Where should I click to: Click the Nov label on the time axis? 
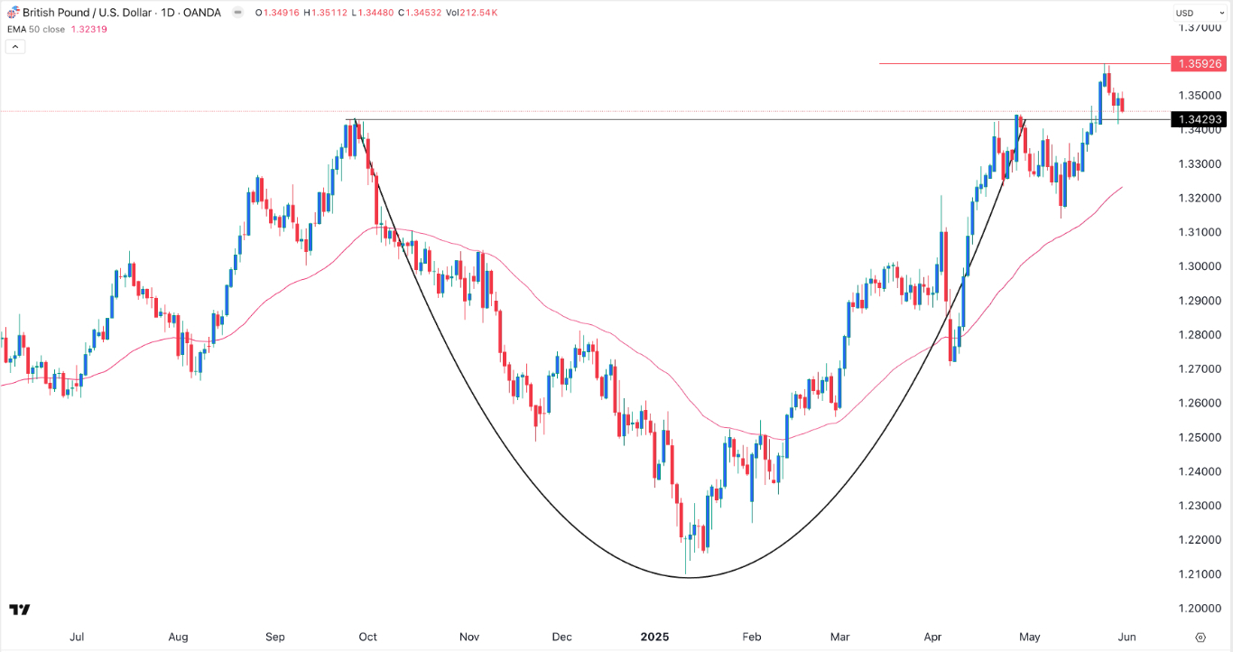468,637
